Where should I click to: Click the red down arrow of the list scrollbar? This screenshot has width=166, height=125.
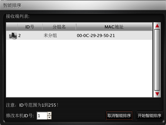point(157,94)
